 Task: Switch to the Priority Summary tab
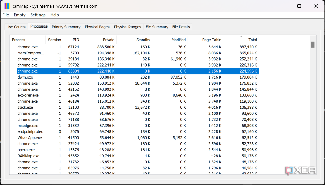point(66,27)
